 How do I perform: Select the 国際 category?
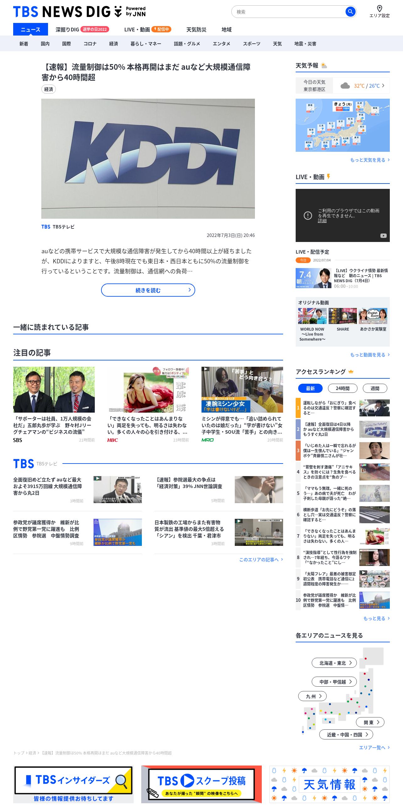[66, 44]
